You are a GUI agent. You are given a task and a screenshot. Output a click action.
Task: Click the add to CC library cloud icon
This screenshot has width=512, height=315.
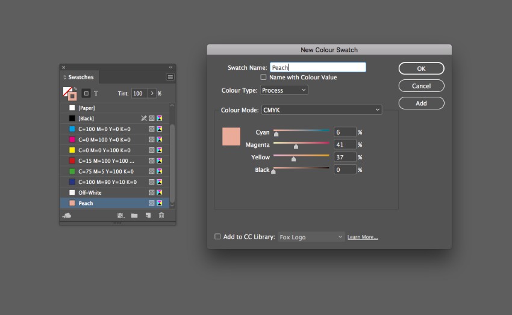click(67, 215)
